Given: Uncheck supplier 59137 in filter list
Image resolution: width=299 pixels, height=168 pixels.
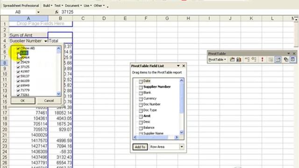Looking at the screenshot, I should point(18,77).
